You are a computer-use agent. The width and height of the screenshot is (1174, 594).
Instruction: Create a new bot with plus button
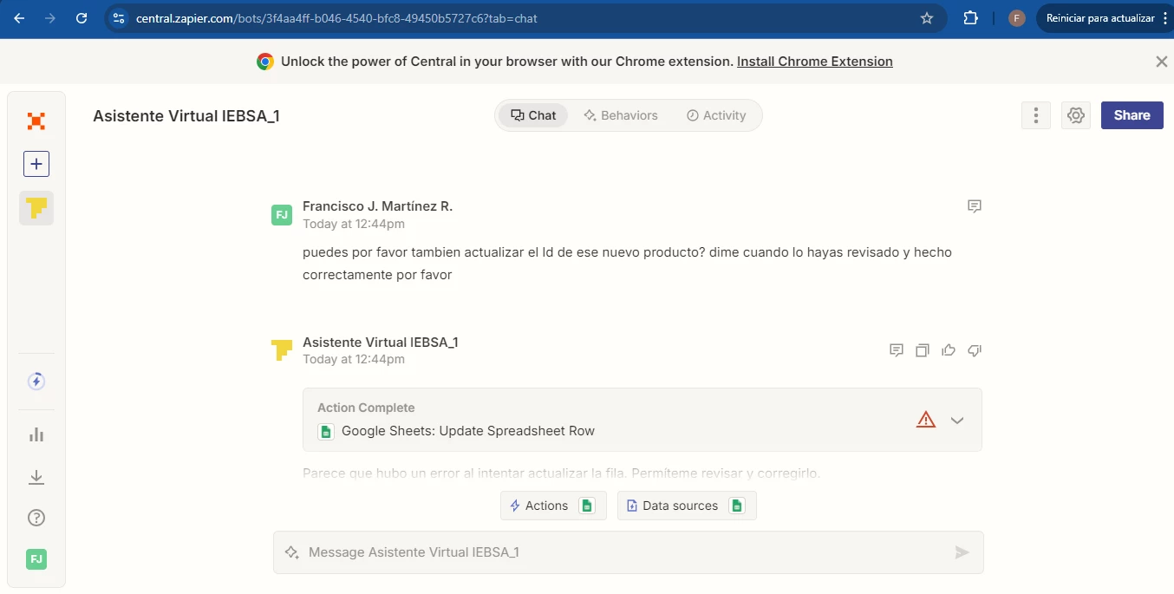pyautogui.click(x=36, y=164)
